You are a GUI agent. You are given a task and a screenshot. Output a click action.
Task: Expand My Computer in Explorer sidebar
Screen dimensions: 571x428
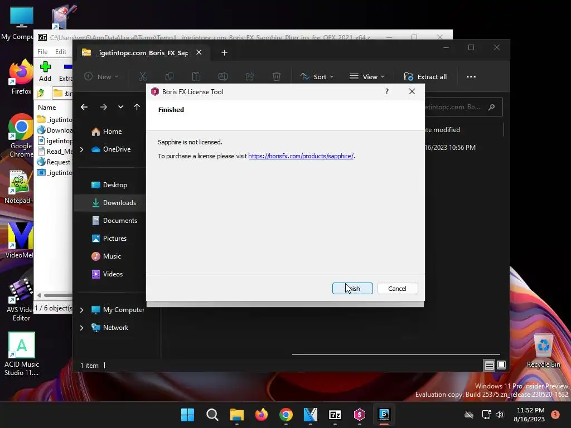[x=81, y=310]
